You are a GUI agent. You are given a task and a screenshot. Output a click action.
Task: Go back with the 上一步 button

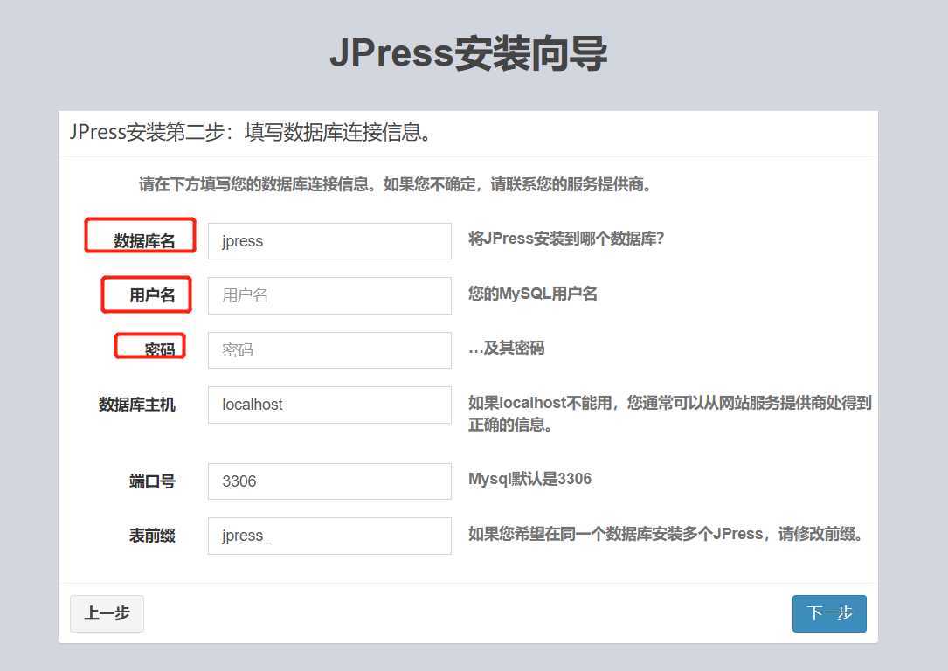(x=107, y=613)
